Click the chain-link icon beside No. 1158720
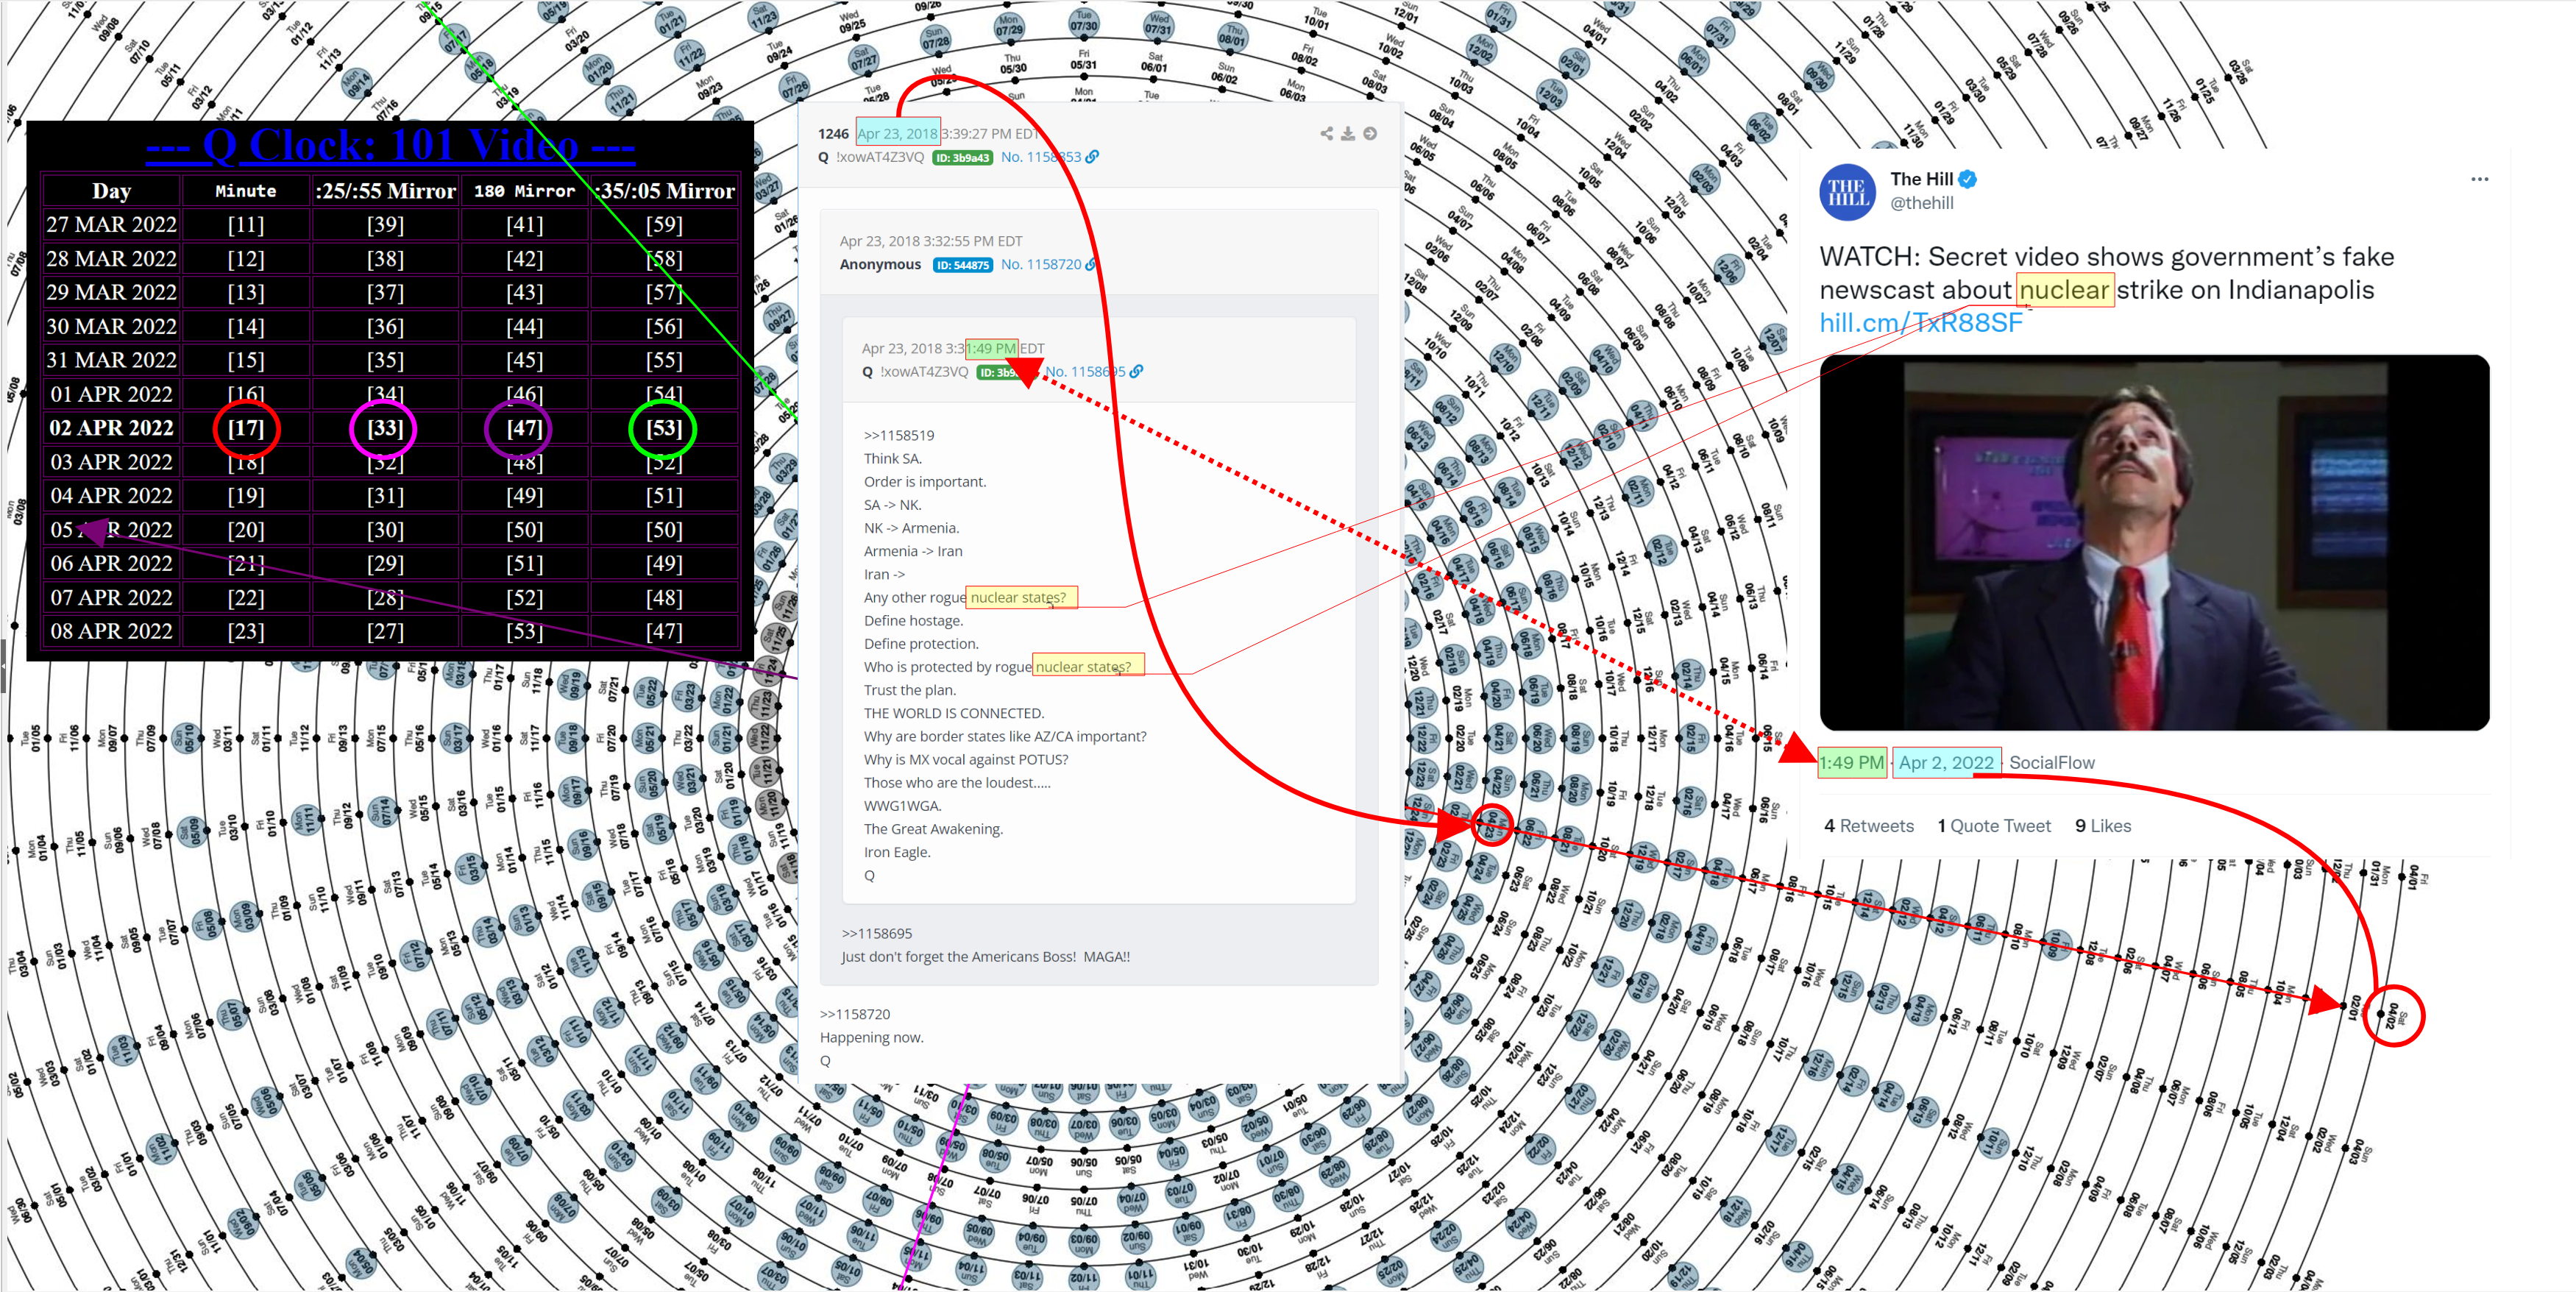This screenshot has height=1292, width=2576. pos(1090,265)
